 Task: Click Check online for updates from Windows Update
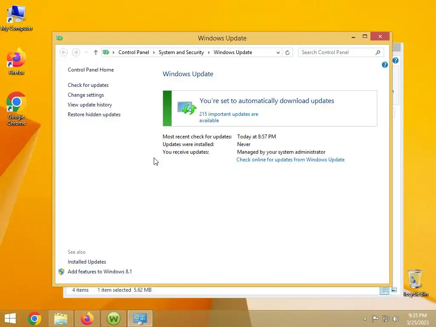pyautogui.click(x=290, y=160)
